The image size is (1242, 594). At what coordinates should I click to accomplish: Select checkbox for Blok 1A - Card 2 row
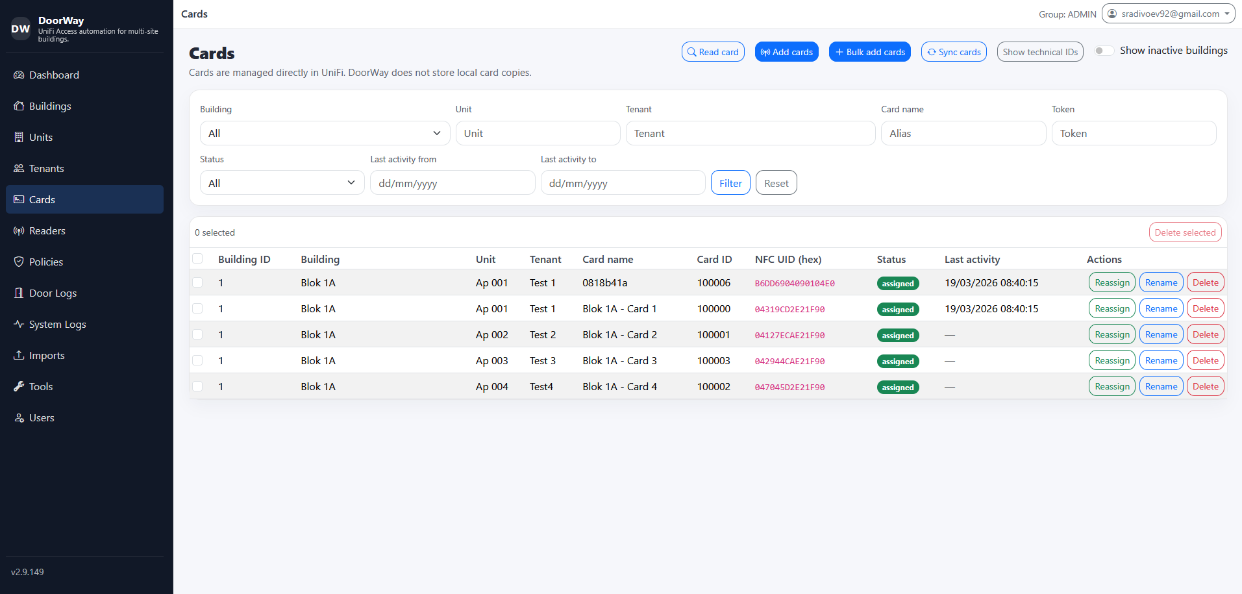pos(197,334)
